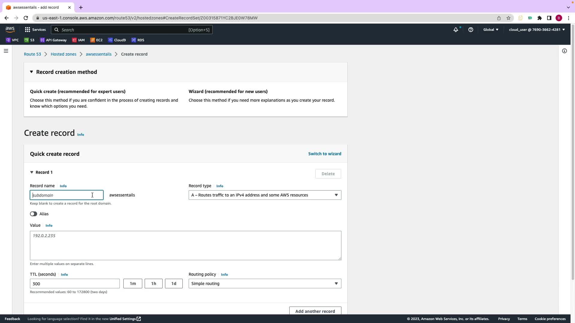Click Add another record button

(315, 311)
